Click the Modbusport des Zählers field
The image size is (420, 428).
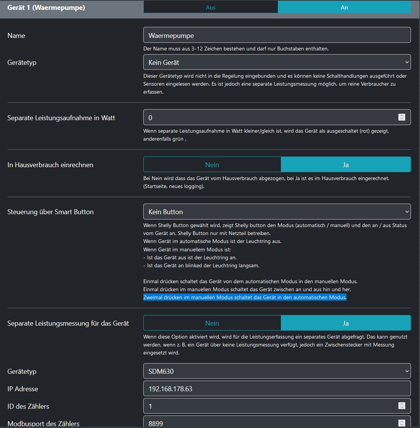coord(269,423)
